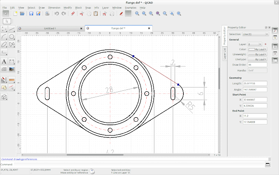Click the arrow pointer reset button
The width and height of the screenshot is (279, 175).
[7, 21]
